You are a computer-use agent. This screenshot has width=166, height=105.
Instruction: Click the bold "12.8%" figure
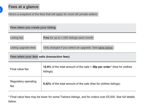coord(47,67)
